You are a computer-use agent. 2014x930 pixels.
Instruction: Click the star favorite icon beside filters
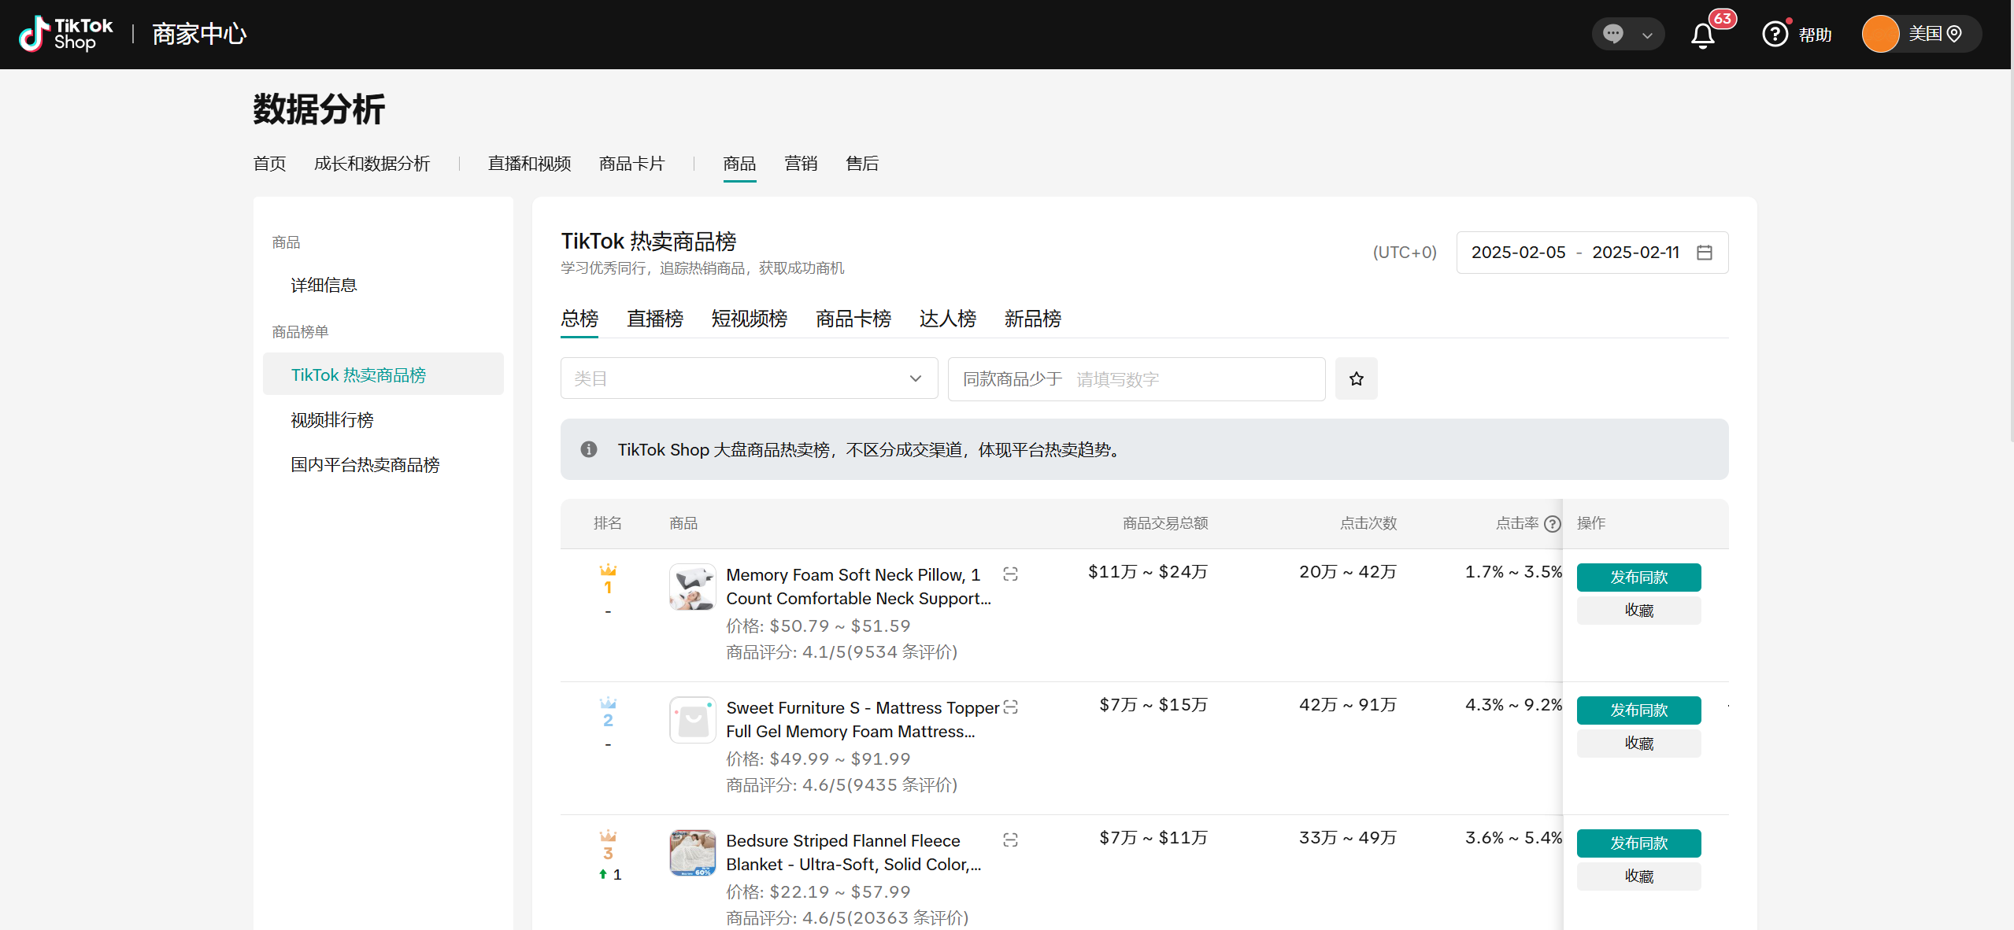[1356, 378]
